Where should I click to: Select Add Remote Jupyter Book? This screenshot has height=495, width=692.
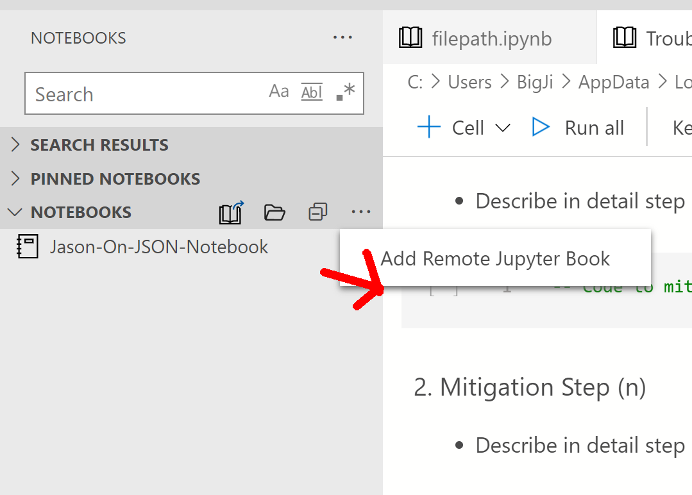pyautogui.click(x=495, y=258)
